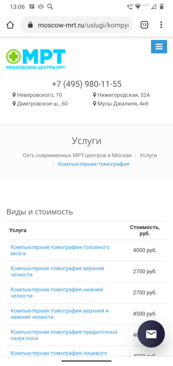Image resolution: width=173 pixels, height=366 pixels.
Task: Tap the floating mail contact button
Action: coord(151,334)
